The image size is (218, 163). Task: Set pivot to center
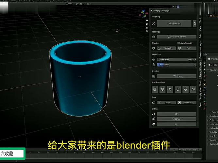tap(166, 102)
